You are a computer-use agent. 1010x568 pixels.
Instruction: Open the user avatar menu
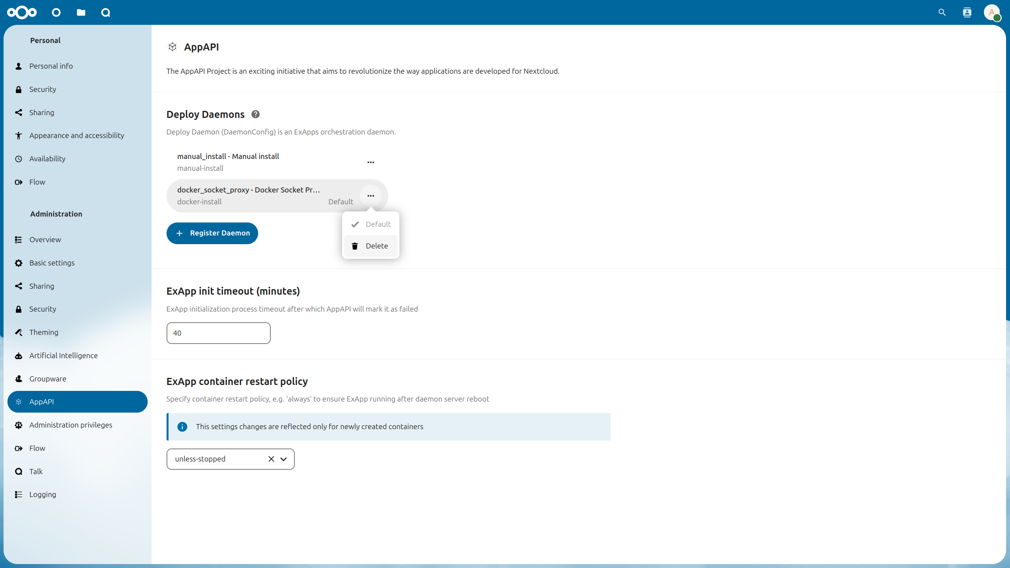(991, 13)
